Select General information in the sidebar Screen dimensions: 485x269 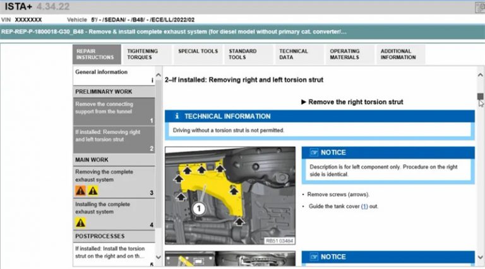tap(101, 72)
